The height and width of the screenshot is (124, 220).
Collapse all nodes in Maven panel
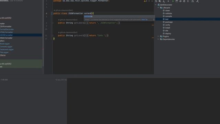click(188, 1)
